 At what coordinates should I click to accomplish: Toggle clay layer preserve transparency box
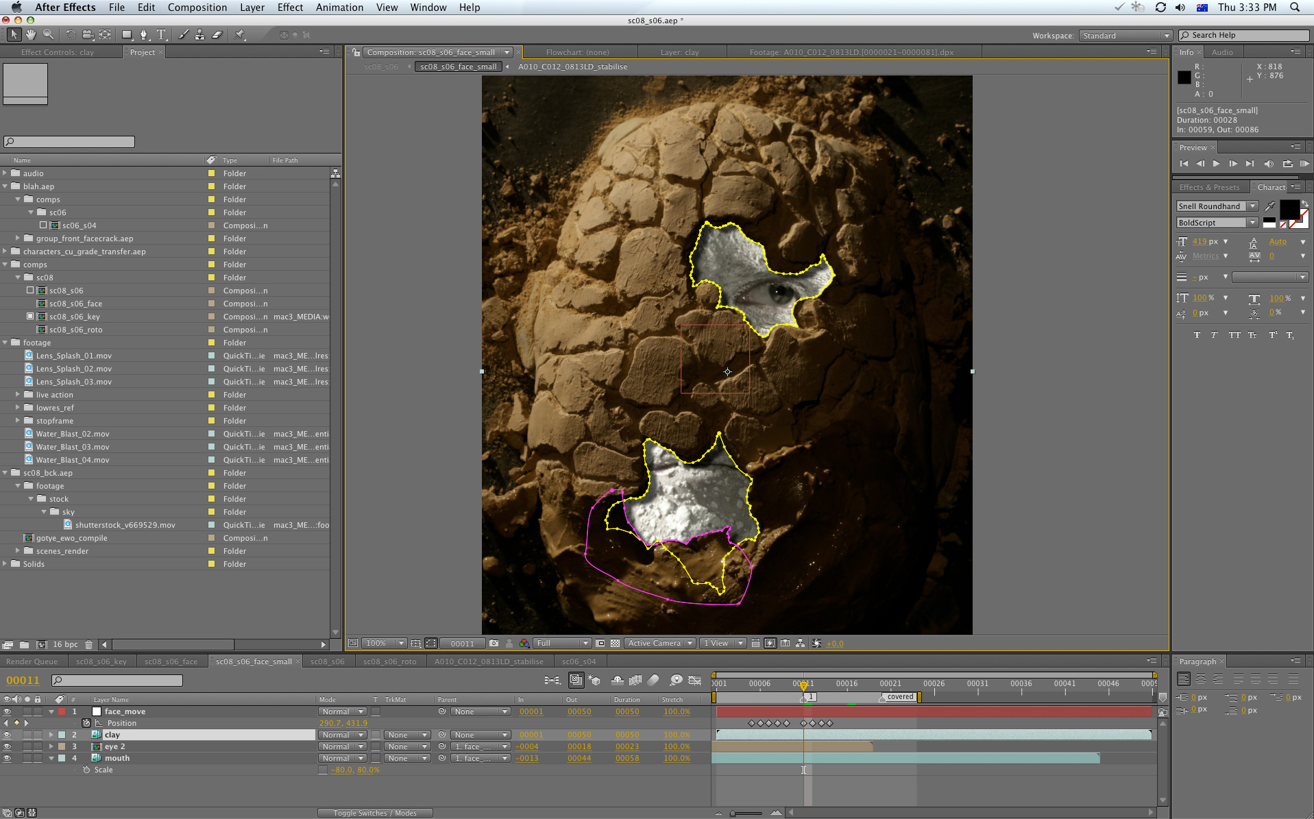click(376, 735)
